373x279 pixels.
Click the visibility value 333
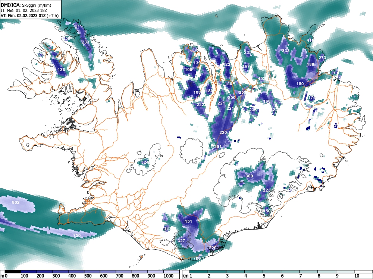[x=286, y=51]
